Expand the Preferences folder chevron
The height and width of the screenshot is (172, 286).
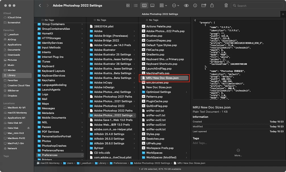(x=82, y=155)
